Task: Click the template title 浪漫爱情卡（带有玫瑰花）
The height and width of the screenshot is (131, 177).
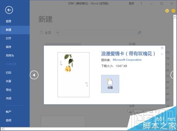Action: point(128,54)
